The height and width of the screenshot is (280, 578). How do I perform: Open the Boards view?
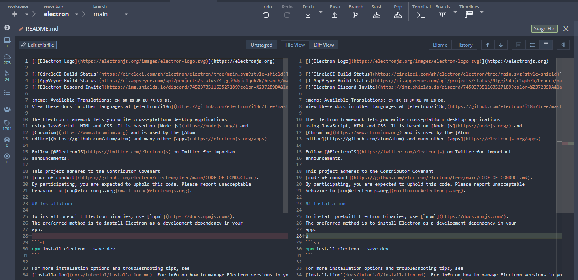click(x=442, y=11)
